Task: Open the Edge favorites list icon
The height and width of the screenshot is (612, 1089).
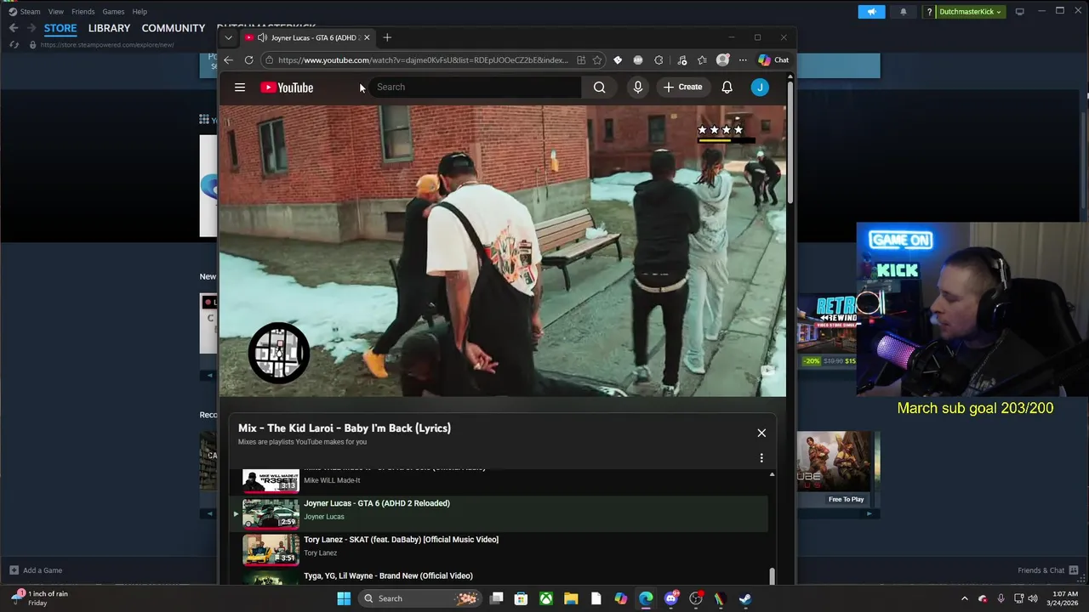Action: pyautogui.click(x=702, y=60)
